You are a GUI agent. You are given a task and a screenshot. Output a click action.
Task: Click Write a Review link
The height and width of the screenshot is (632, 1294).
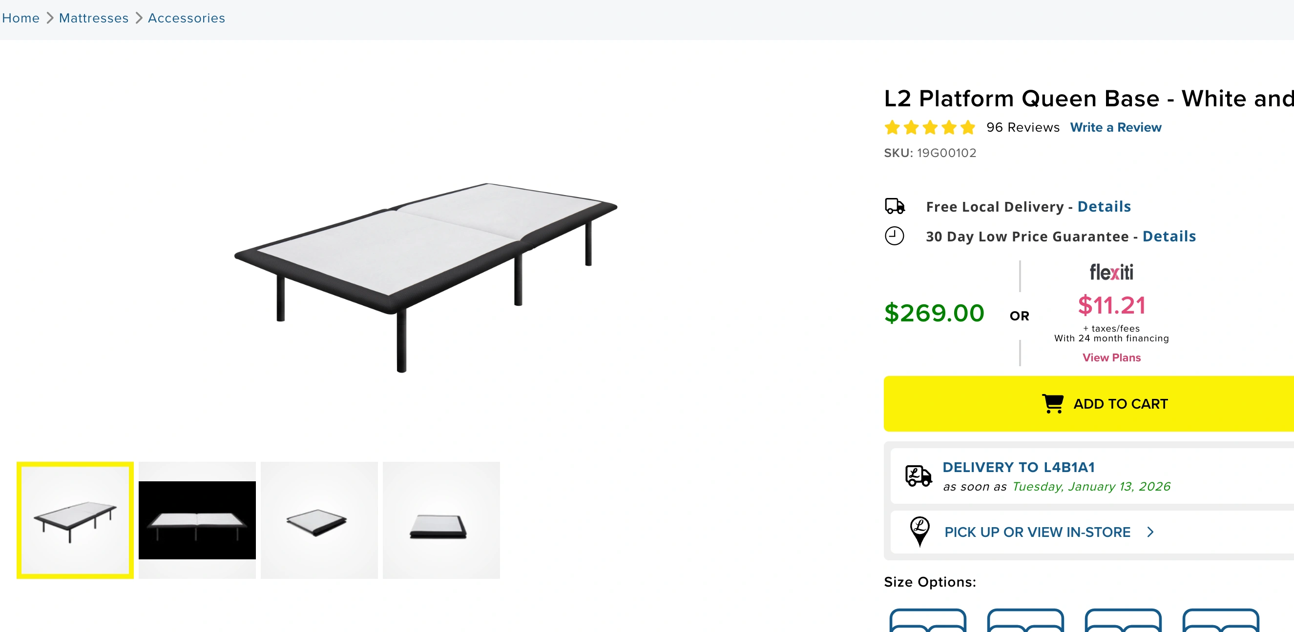click(1115, 127)
